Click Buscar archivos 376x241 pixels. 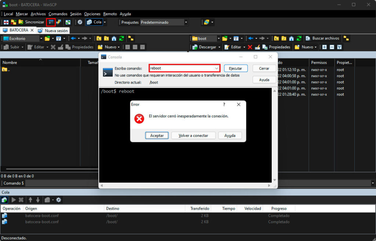[x=322, y=38]
